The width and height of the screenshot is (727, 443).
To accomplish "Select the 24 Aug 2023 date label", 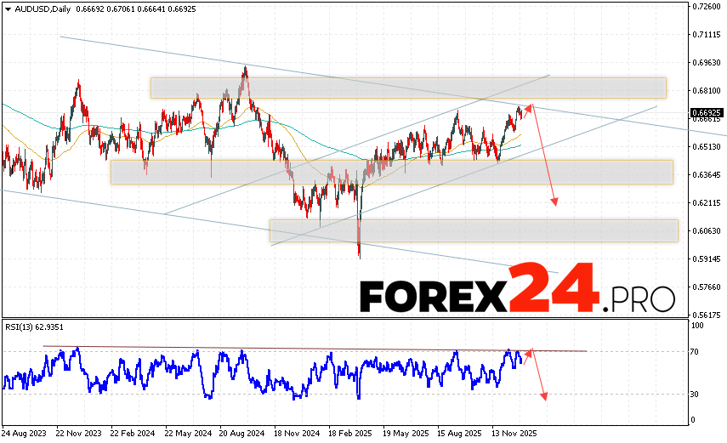I will click(26, 431).
